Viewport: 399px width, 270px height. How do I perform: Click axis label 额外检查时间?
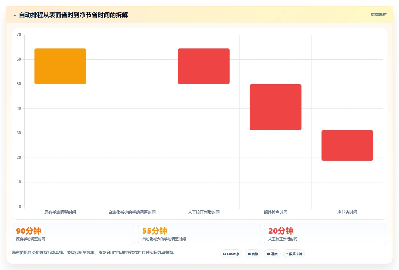[275, 212]
